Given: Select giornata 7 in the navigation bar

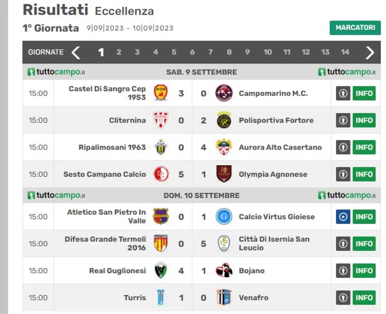Looking at the screenshot, I should (x=210, y=52).
